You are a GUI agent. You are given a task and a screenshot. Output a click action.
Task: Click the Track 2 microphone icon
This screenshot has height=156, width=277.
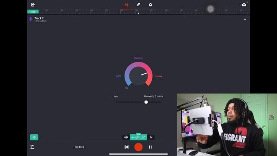click(x=31, y=19)
